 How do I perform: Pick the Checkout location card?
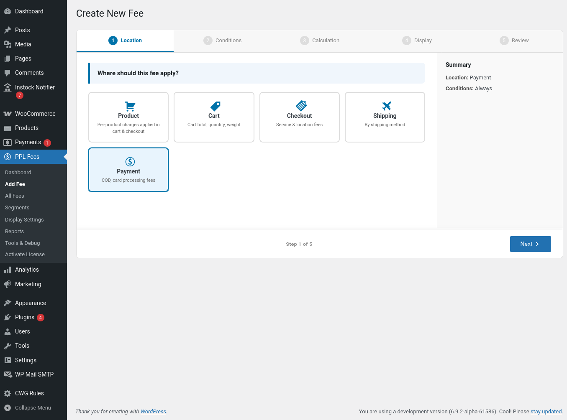pos(299,117)
